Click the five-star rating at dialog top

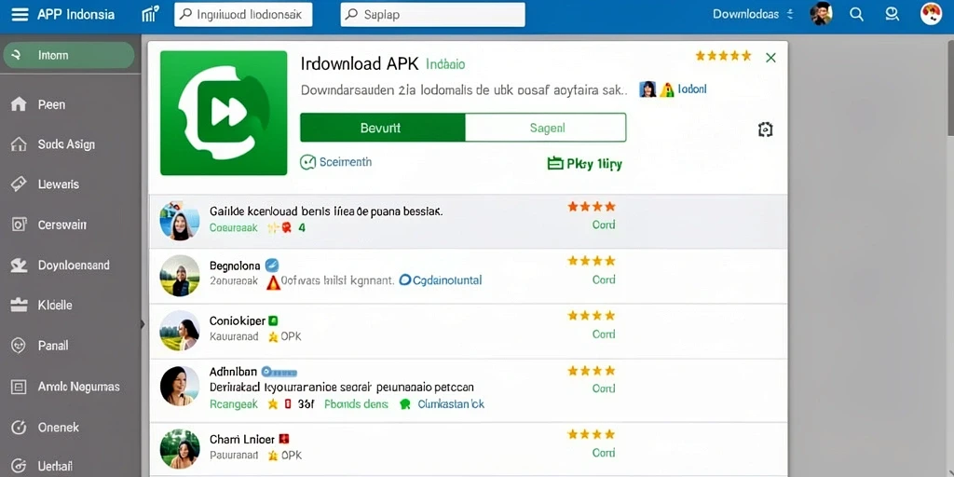pos(723,56)
